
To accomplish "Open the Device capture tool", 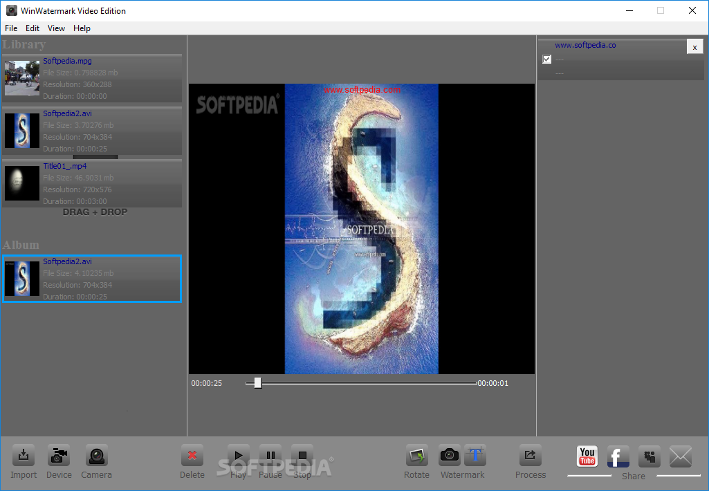I will pyautogui.click(x=59, y=456).
